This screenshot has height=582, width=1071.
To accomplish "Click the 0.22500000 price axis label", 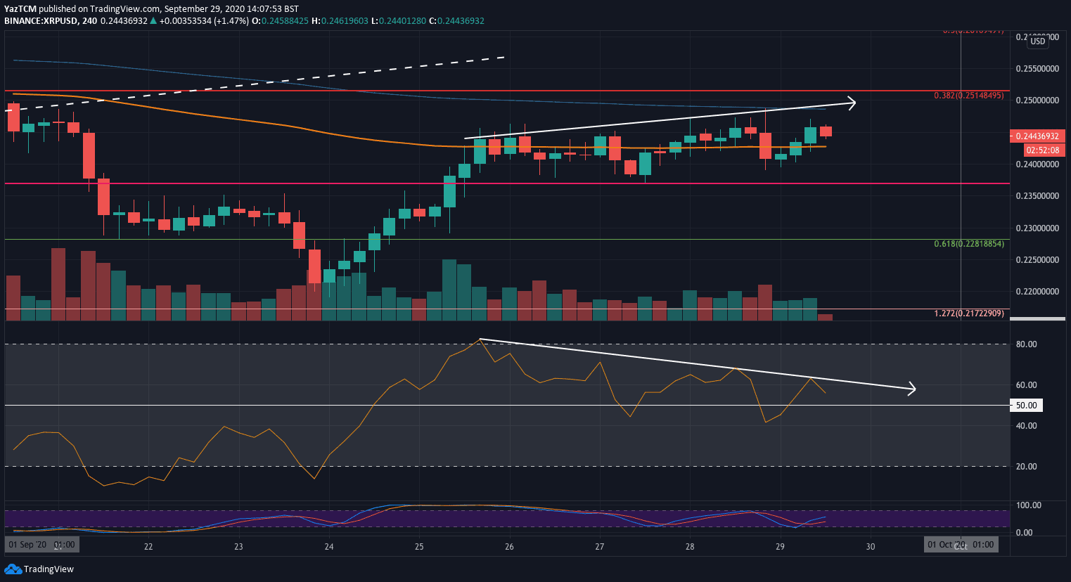I will 1037,260.
